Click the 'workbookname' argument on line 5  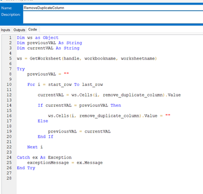pyautogui.click(x=100, y=58)
